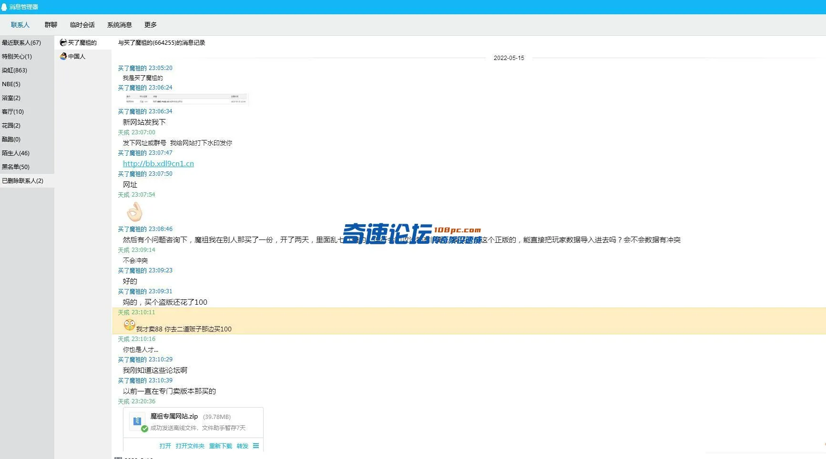The width and height of the screenshot is (826, 459).
Task: Select 最近联系人(67) group
Action: [27, 42]
